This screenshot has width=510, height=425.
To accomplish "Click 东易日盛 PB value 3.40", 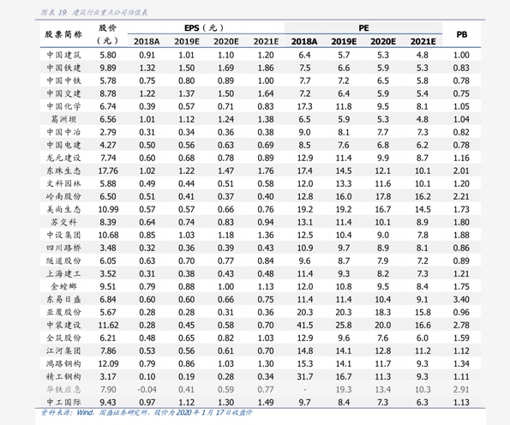I will pyautogui.click(x=461, y=299).
